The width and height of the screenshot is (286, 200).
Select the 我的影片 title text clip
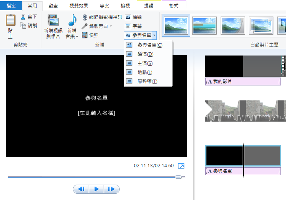(x=243, y=81)
